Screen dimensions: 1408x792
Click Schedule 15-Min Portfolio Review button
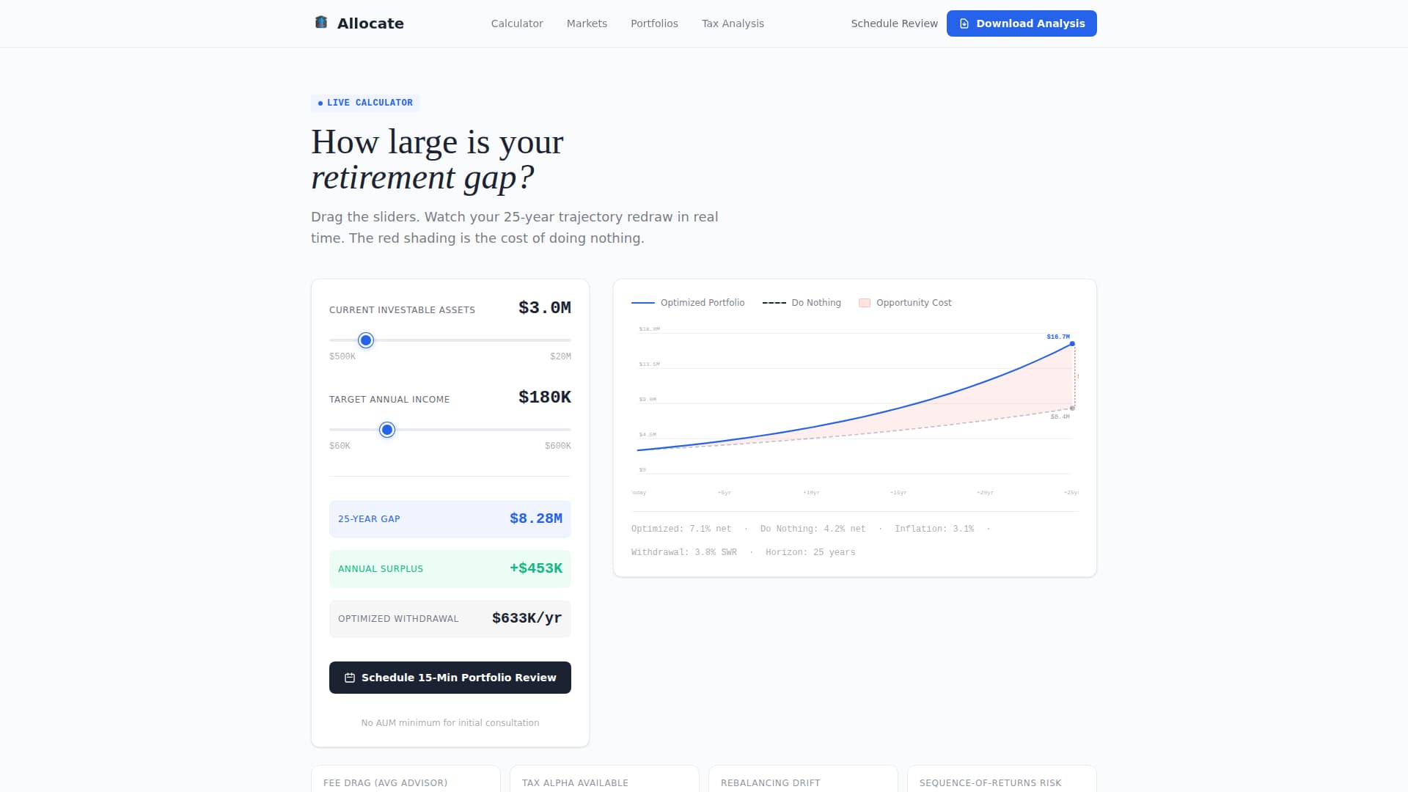click(x=450, y=678)
